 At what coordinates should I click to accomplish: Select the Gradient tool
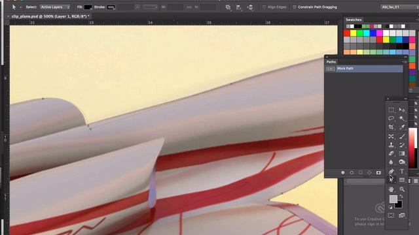click(x=402, y=153)
